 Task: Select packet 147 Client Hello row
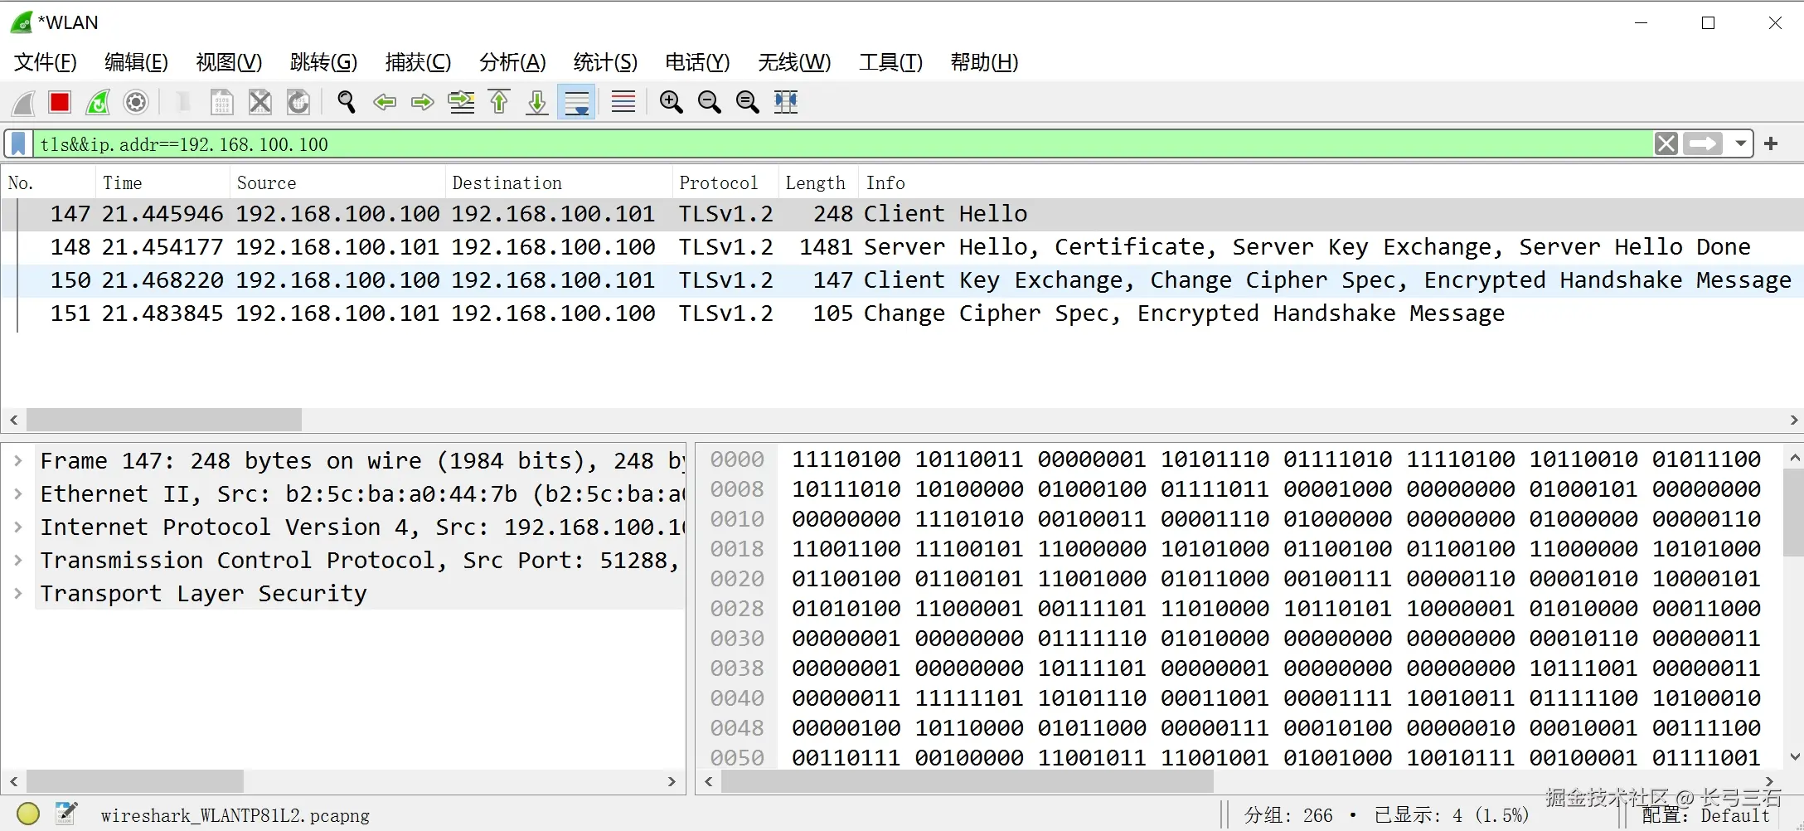[x=902, y=214]
